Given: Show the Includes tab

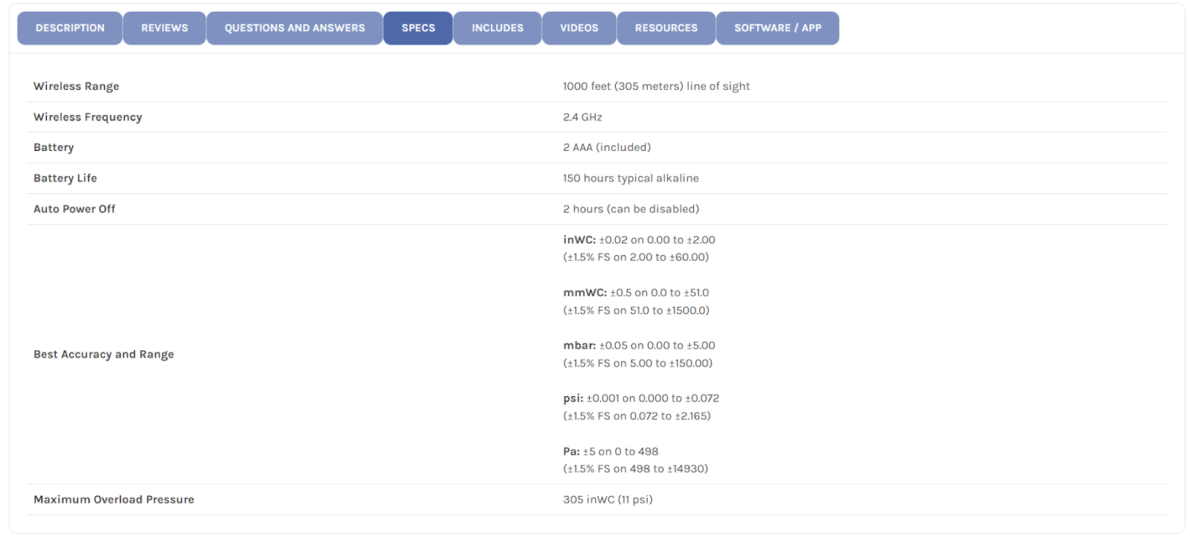Looking at the screenshot, I should coord(498,28).
